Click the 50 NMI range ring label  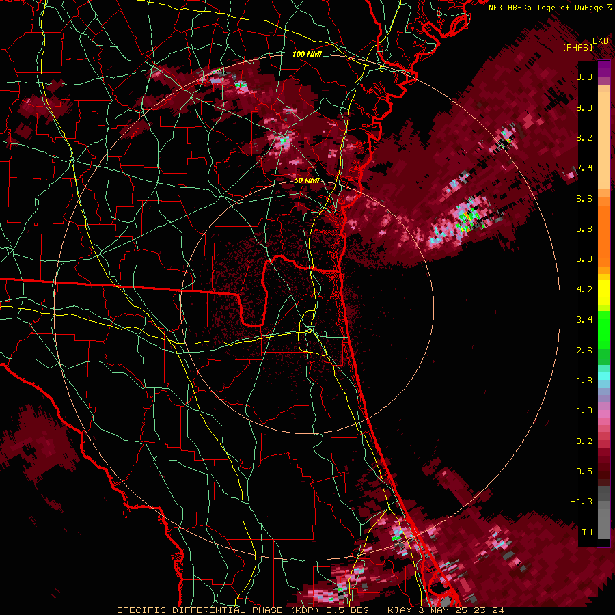[x=307, y=180]
